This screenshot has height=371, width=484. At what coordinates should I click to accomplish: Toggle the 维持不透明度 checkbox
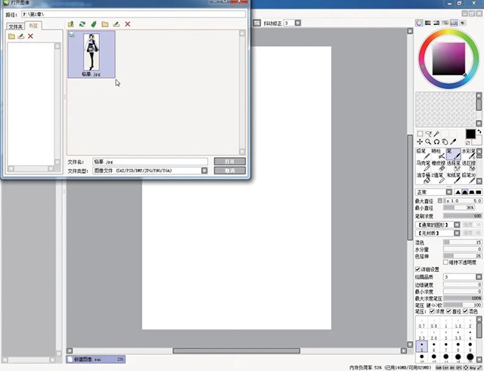[x=445, y=261]
